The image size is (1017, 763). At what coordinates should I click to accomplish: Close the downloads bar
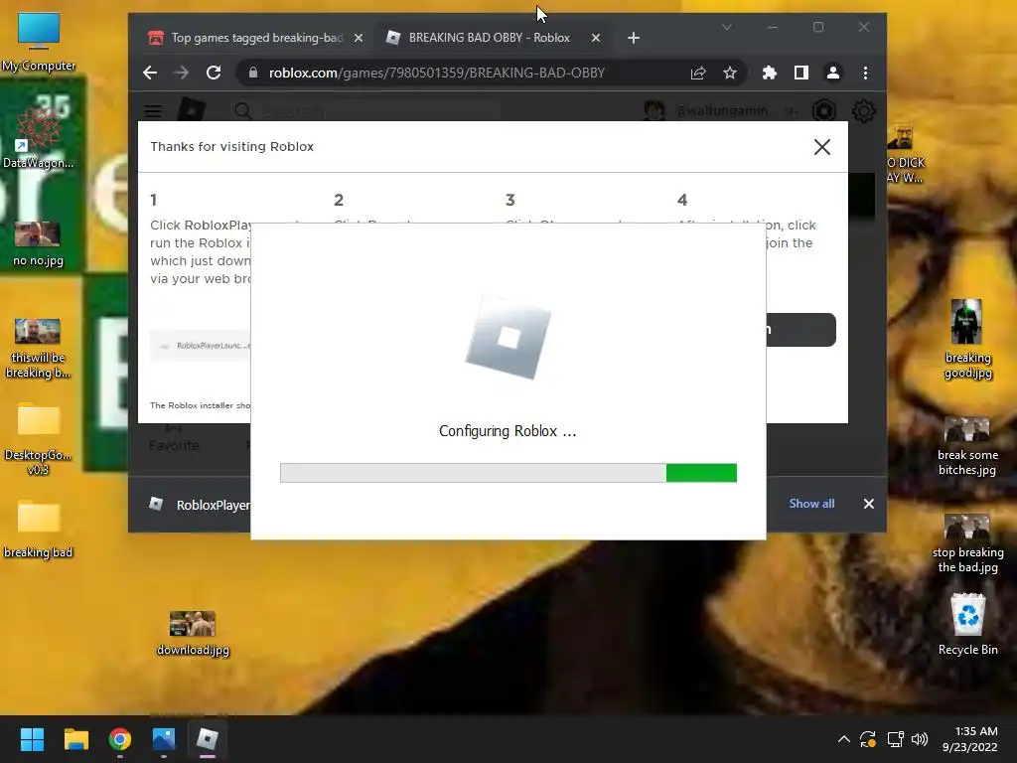click(x=868, y=504)
